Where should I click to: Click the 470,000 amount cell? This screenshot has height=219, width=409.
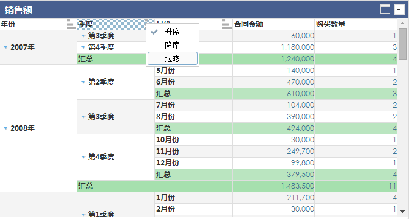[273, 82]
